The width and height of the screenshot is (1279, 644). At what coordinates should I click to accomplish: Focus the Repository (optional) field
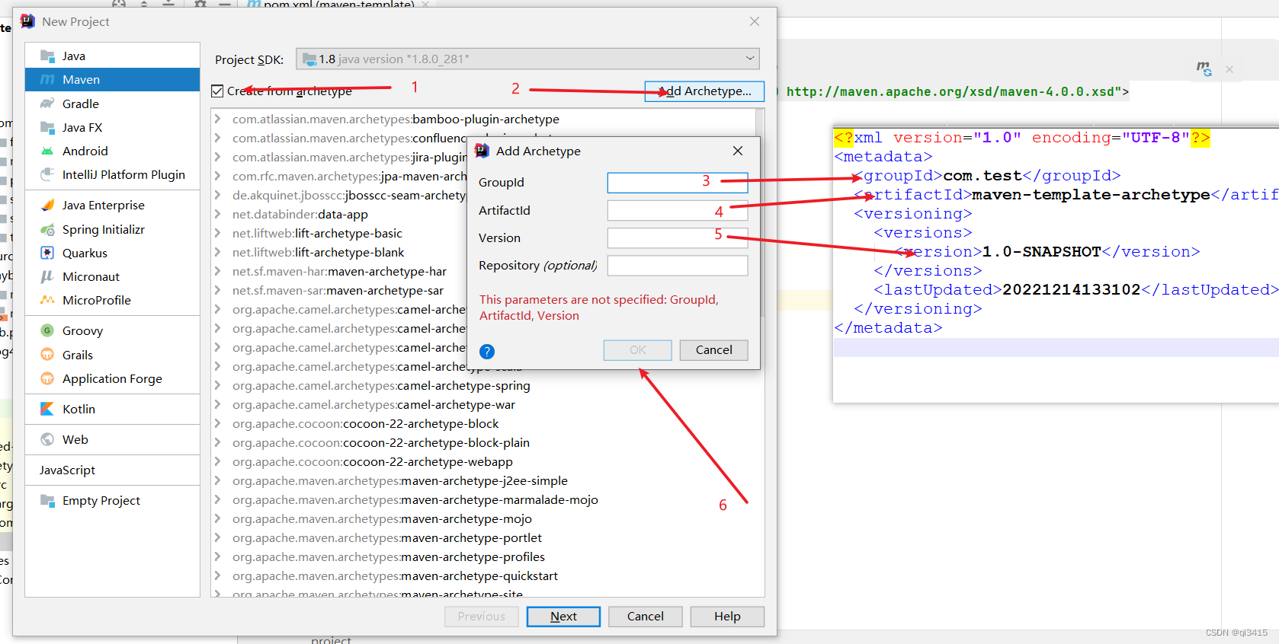click(x=678, y=266)
